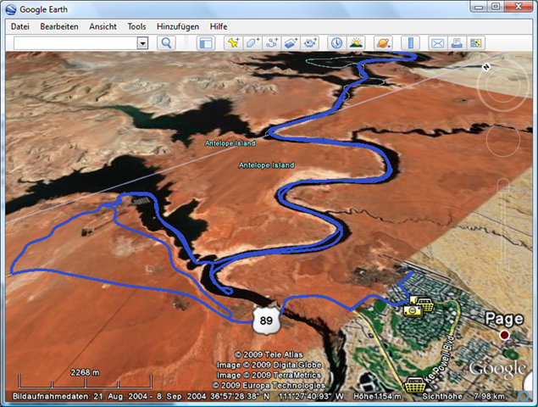
Task: Click the yellow camera photo marker
Action: (x=413, y=311)
